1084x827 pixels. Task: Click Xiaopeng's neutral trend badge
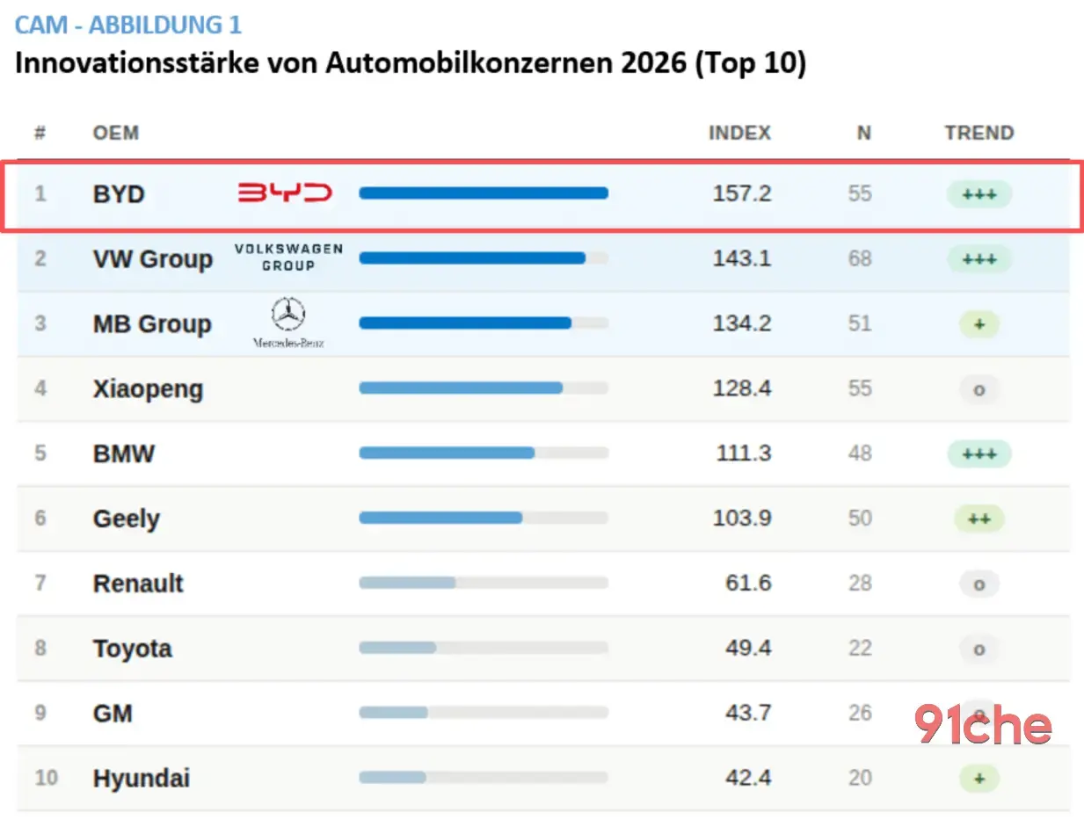coord(979,389)
